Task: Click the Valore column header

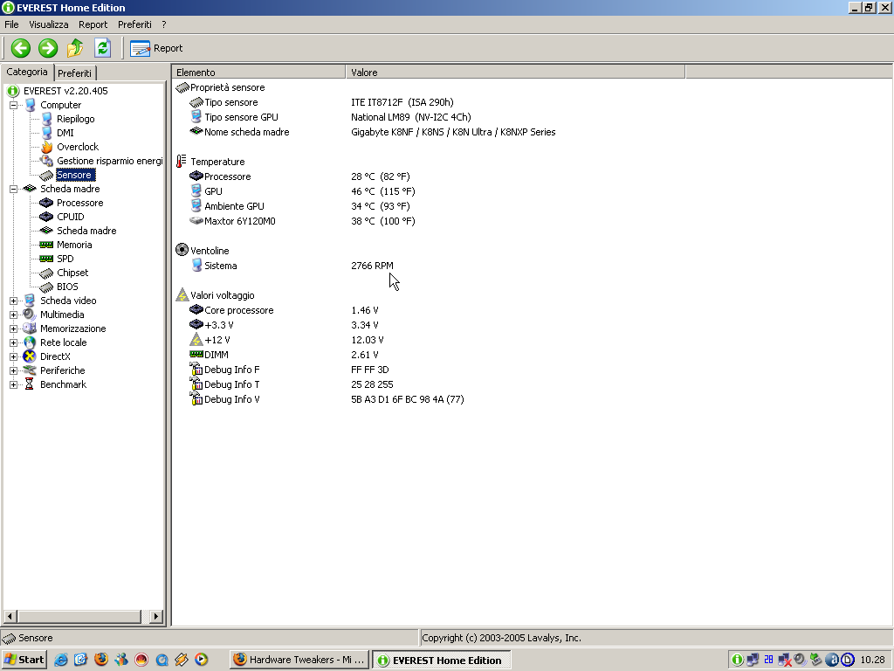Action: tap(515, 72)
